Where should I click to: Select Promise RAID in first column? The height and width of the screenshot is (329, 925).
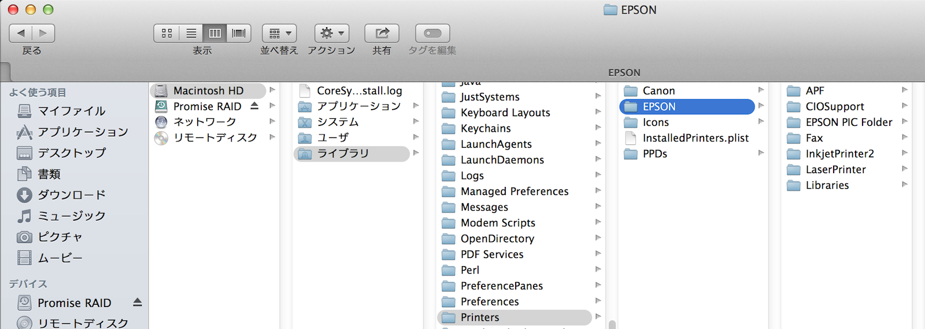(x=207, y=106)
